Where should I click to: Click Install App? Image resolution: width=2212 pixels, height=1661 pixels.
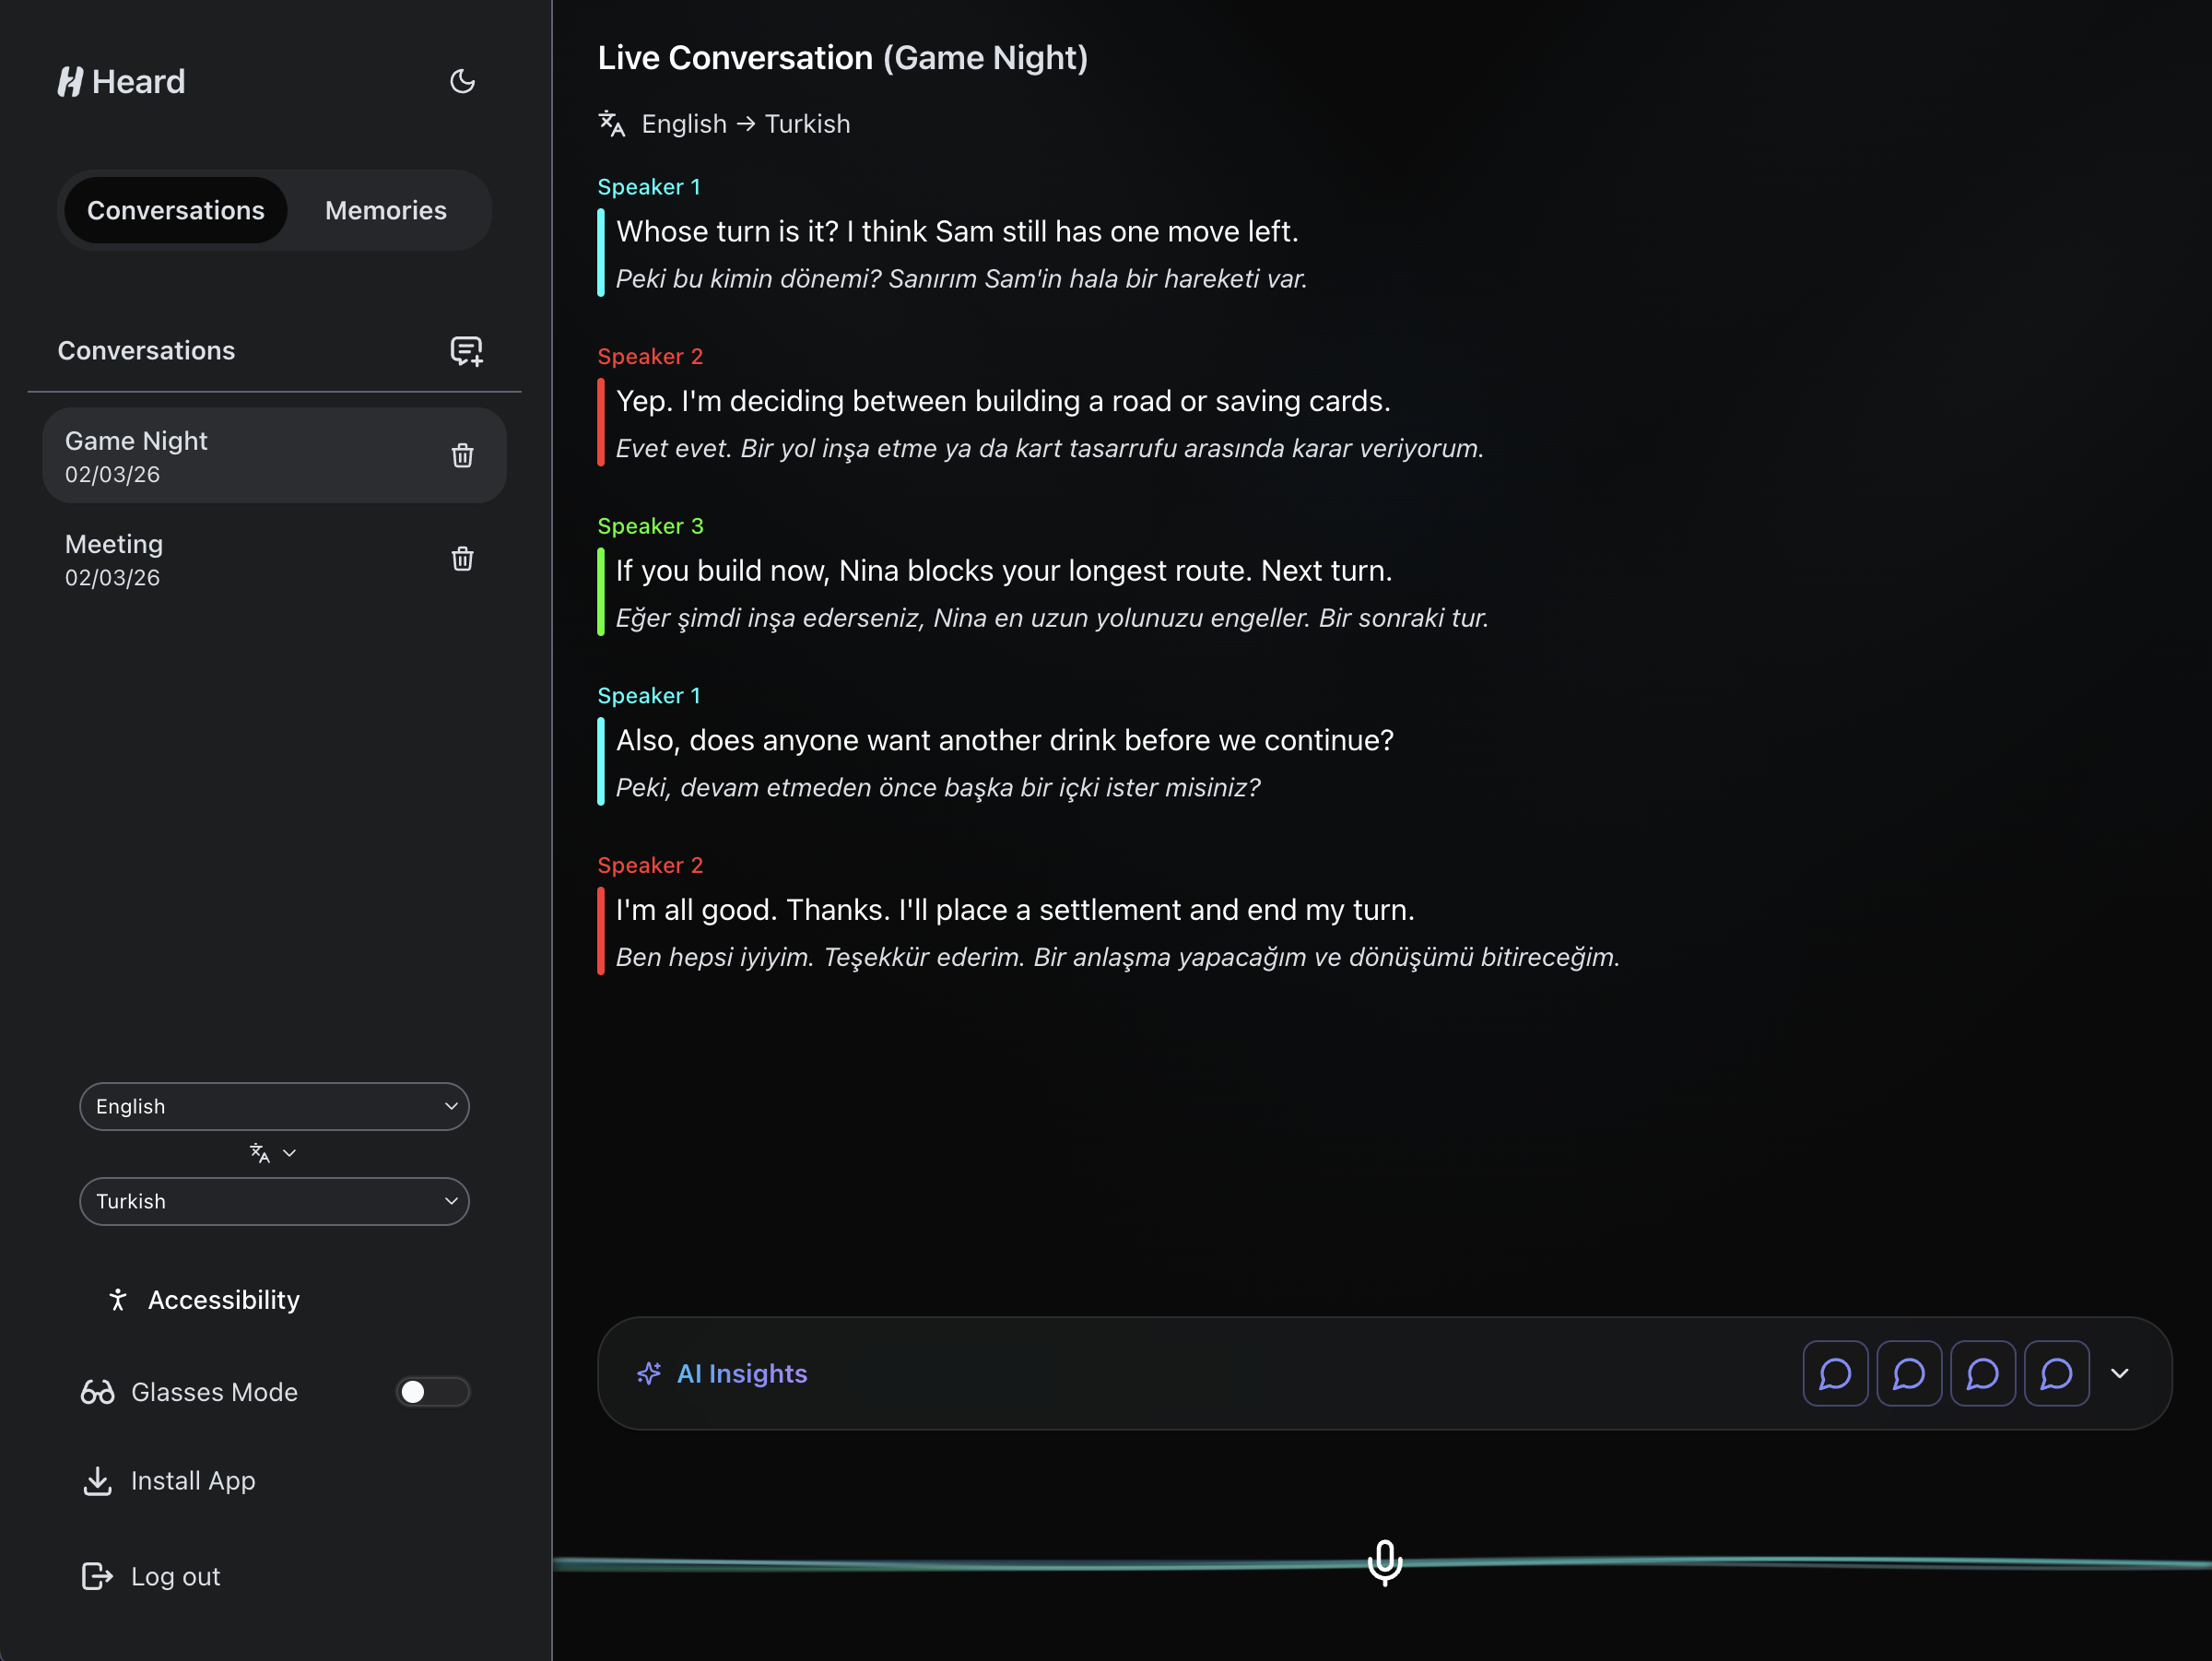click(192, 1481)
